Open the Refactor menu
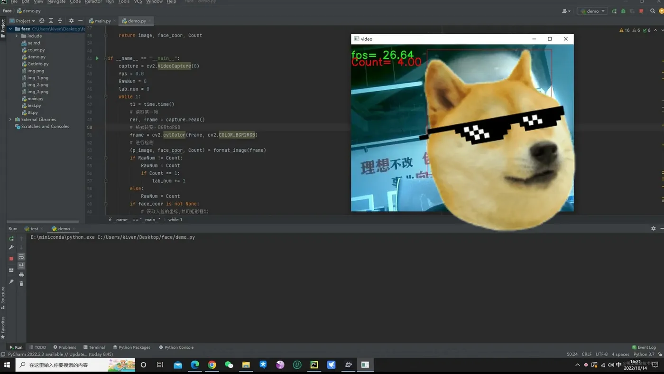This screenshot has height=374, width=664. [x=93, y=2]
